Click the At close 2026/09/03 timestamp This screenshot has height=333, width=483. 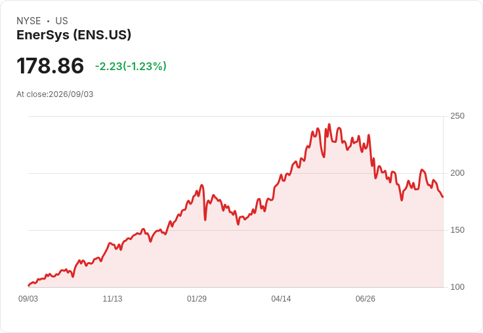55,94
